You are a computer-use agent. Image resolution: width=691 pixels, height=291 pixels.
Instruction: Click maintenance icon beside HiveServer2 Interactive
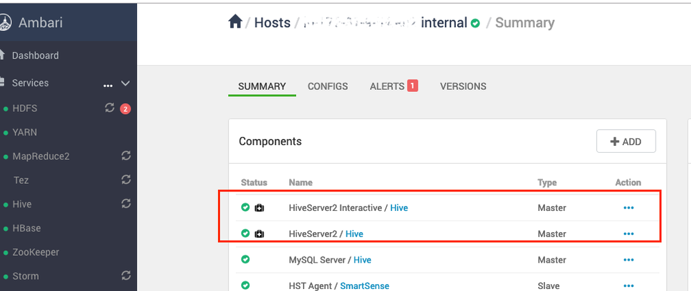point(259,207)
